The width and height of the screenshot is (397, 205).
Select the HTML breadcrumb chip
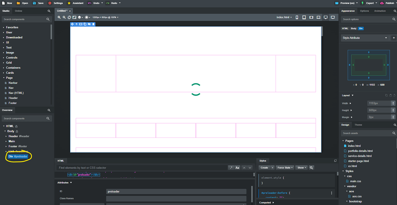coord(345,28)
